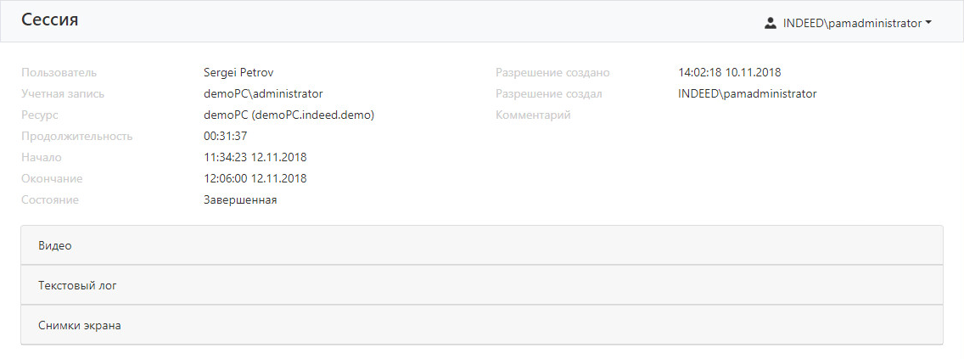964x359 pixels.
Task: Click the Состояние label
Action: (50, 200)
